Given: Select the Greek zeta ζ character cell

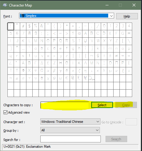Looking at the screenshot, I should [79, 71].
